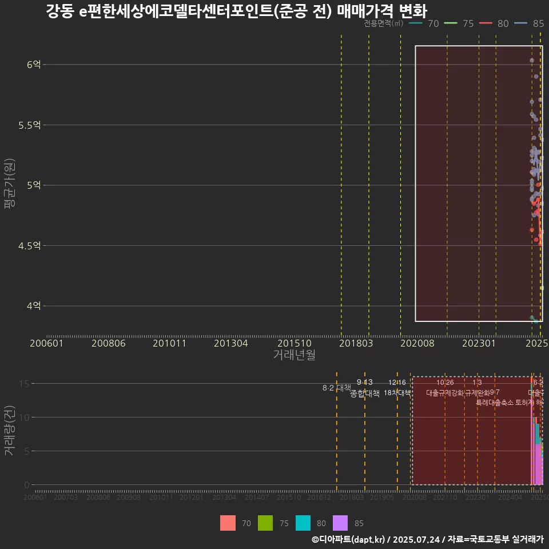Click the highest data point just above 6억
Viewport: 549px width, 549px height.
[532, 60]
